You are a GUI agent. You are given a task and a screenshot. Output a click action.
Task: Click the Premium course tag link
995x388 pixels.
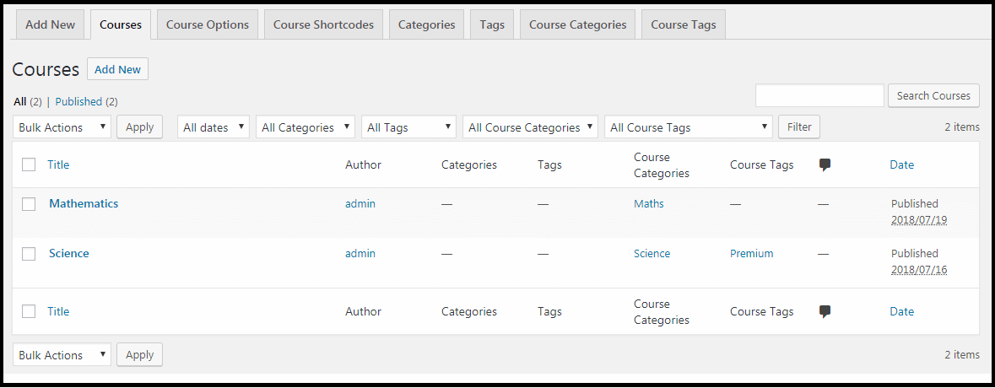point(751,254)
